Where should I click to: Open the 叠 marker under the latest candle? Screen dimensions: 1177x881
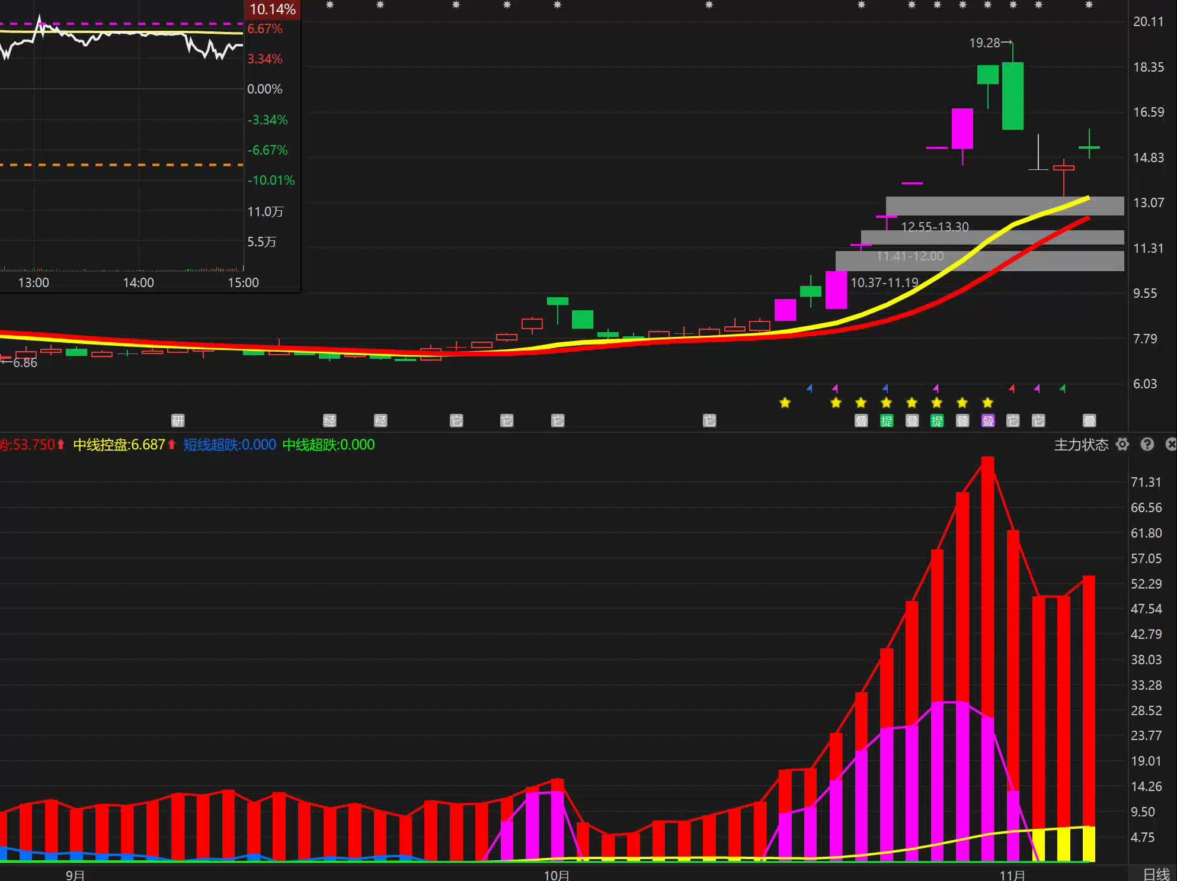(x=1089, y=421)
